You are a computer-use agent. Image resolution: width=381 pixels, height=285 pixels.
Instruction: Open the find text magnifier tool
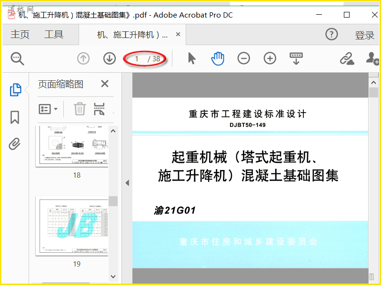coord(17,59)
